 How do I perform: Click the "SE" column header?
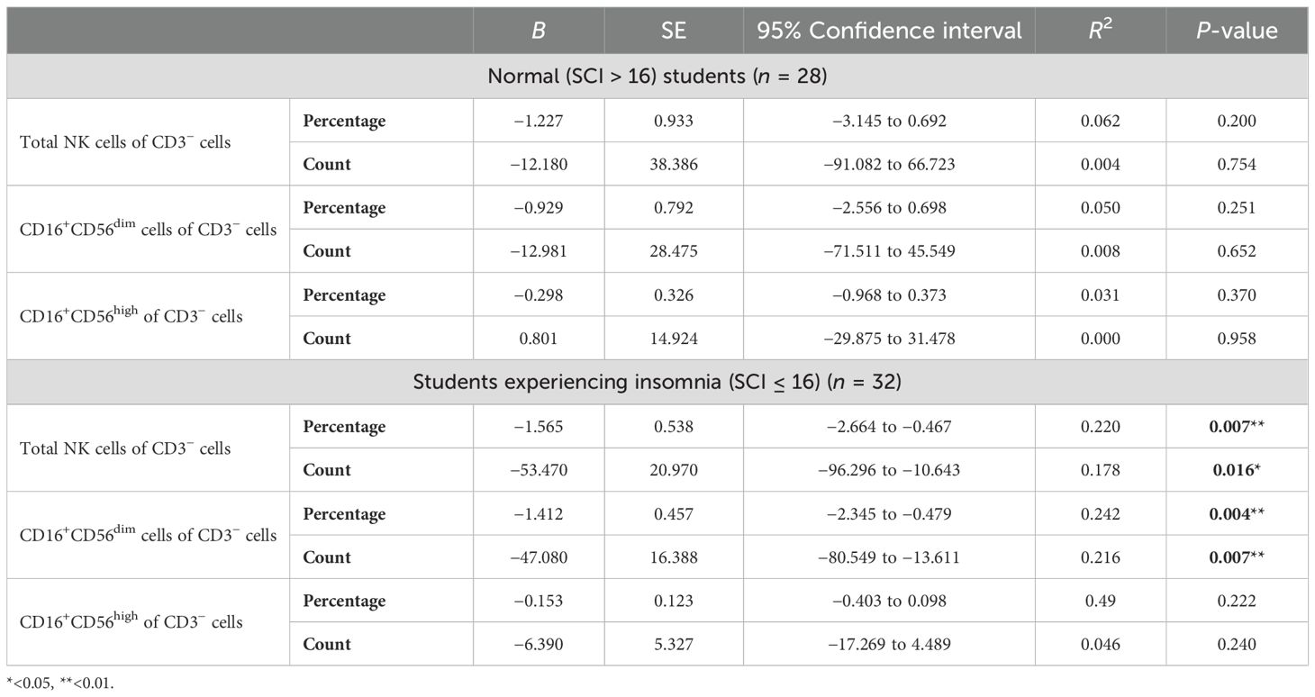674,31
